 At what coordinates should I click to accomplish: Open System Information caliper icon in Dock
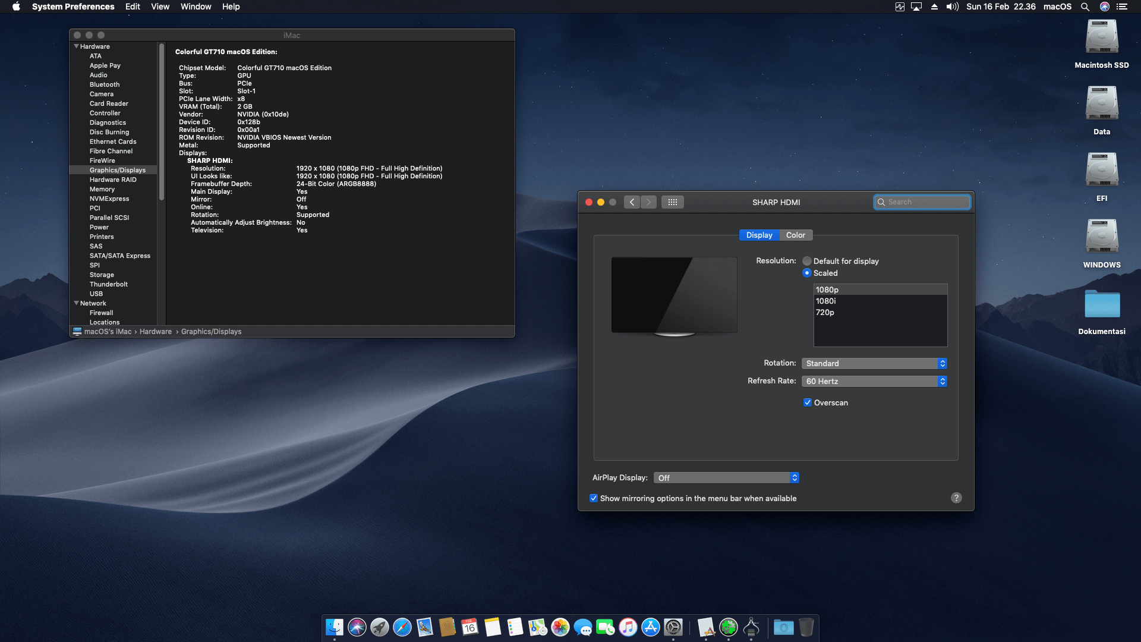751,627
